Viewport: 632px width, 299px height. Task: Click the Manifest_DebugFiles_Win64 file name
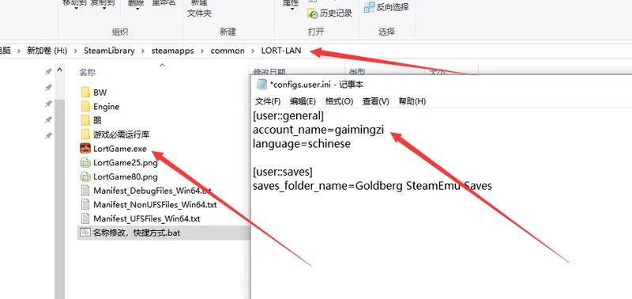click(152, 191)
